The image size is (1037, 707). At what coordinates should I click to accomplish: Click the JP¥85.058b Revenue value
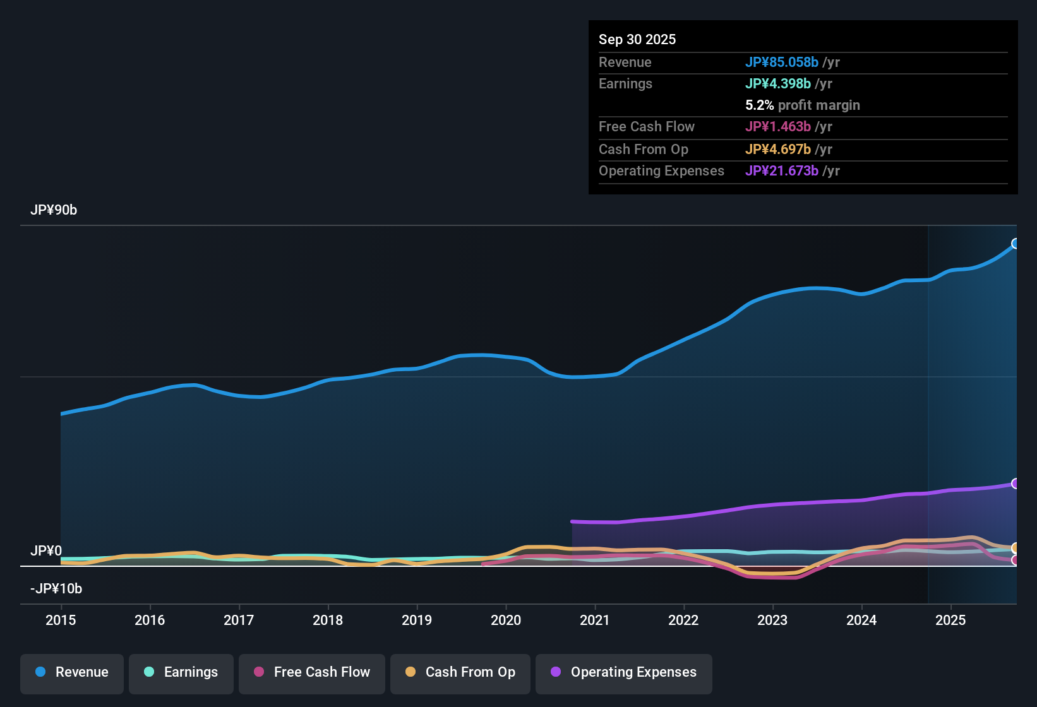point(782,62)
